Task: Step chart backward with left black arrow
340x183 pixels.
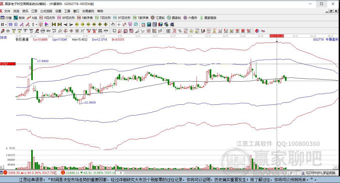Action: (x=65, y=25)
